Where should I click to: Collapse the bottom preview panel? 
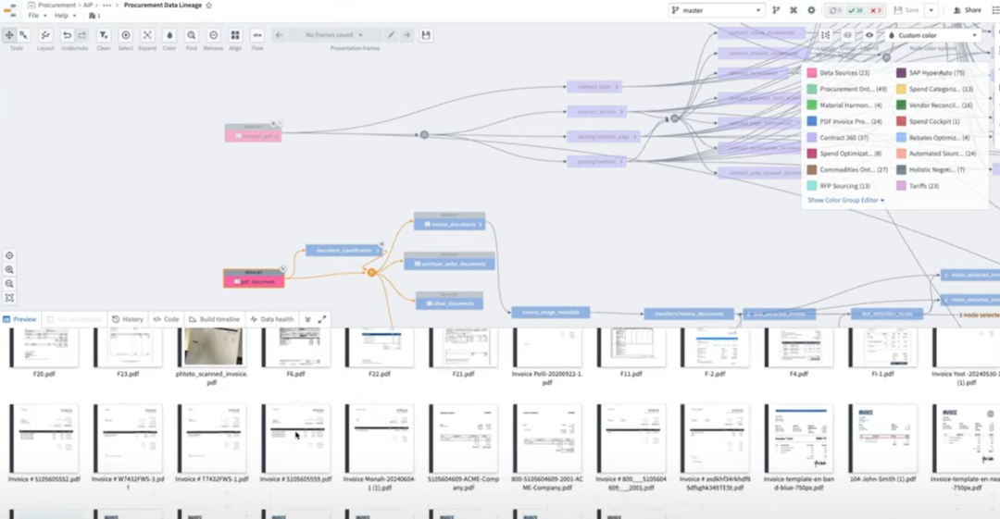308,319
